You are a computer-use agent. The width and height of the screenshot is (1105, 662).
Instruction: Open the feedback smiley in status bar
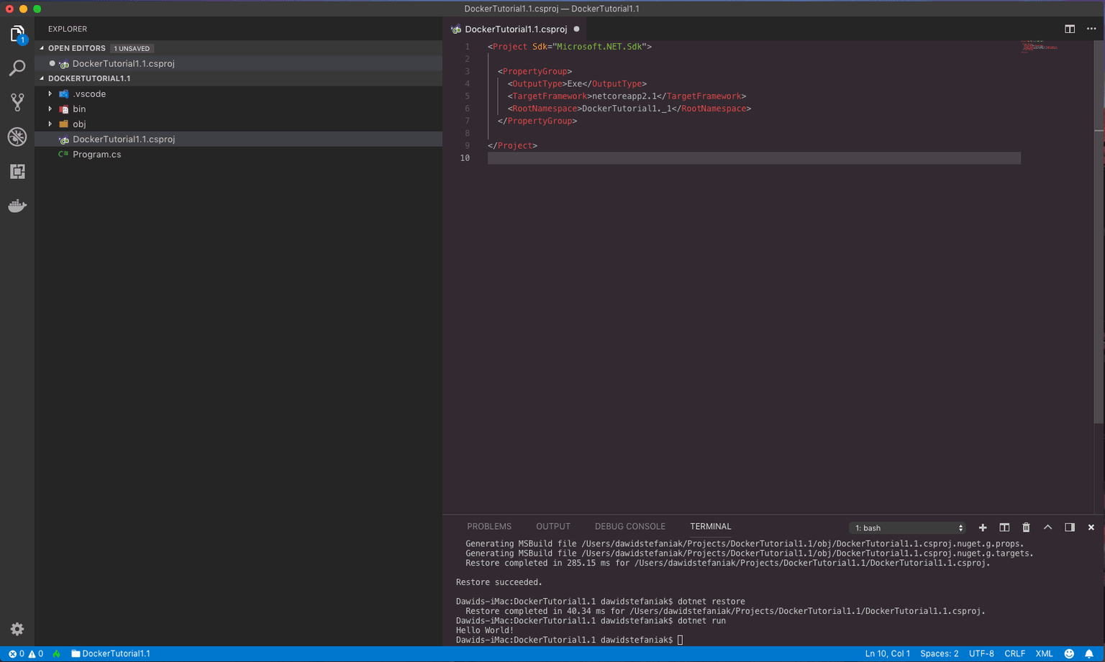pos(1069,654)
